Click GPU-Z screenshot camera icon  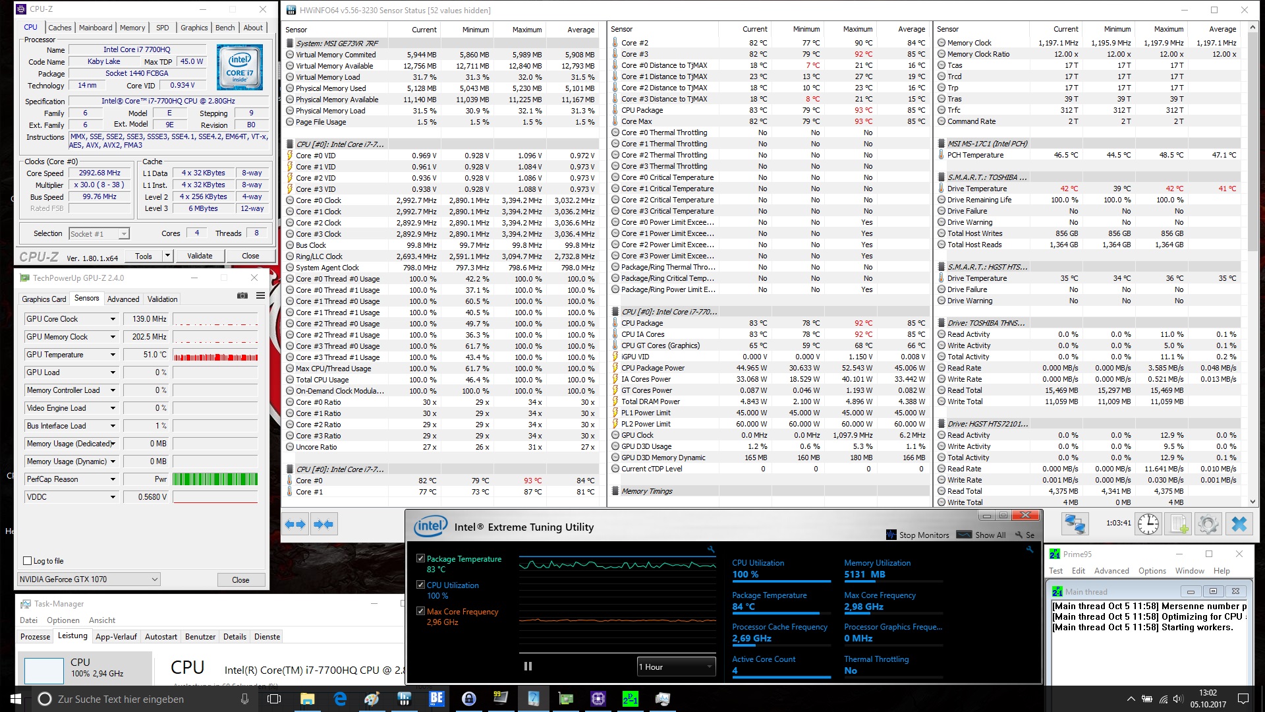(x=242, y=295)
